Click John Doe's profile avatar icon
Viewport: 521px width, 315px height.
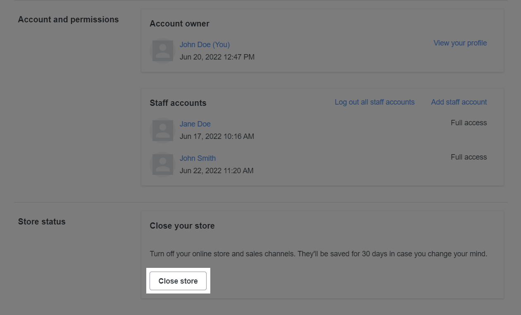(x=163, y=51)
